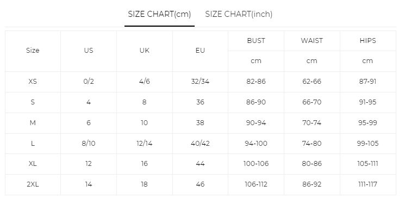Click the 2XL size row label

pyautogui.click(x=33, y=184)
